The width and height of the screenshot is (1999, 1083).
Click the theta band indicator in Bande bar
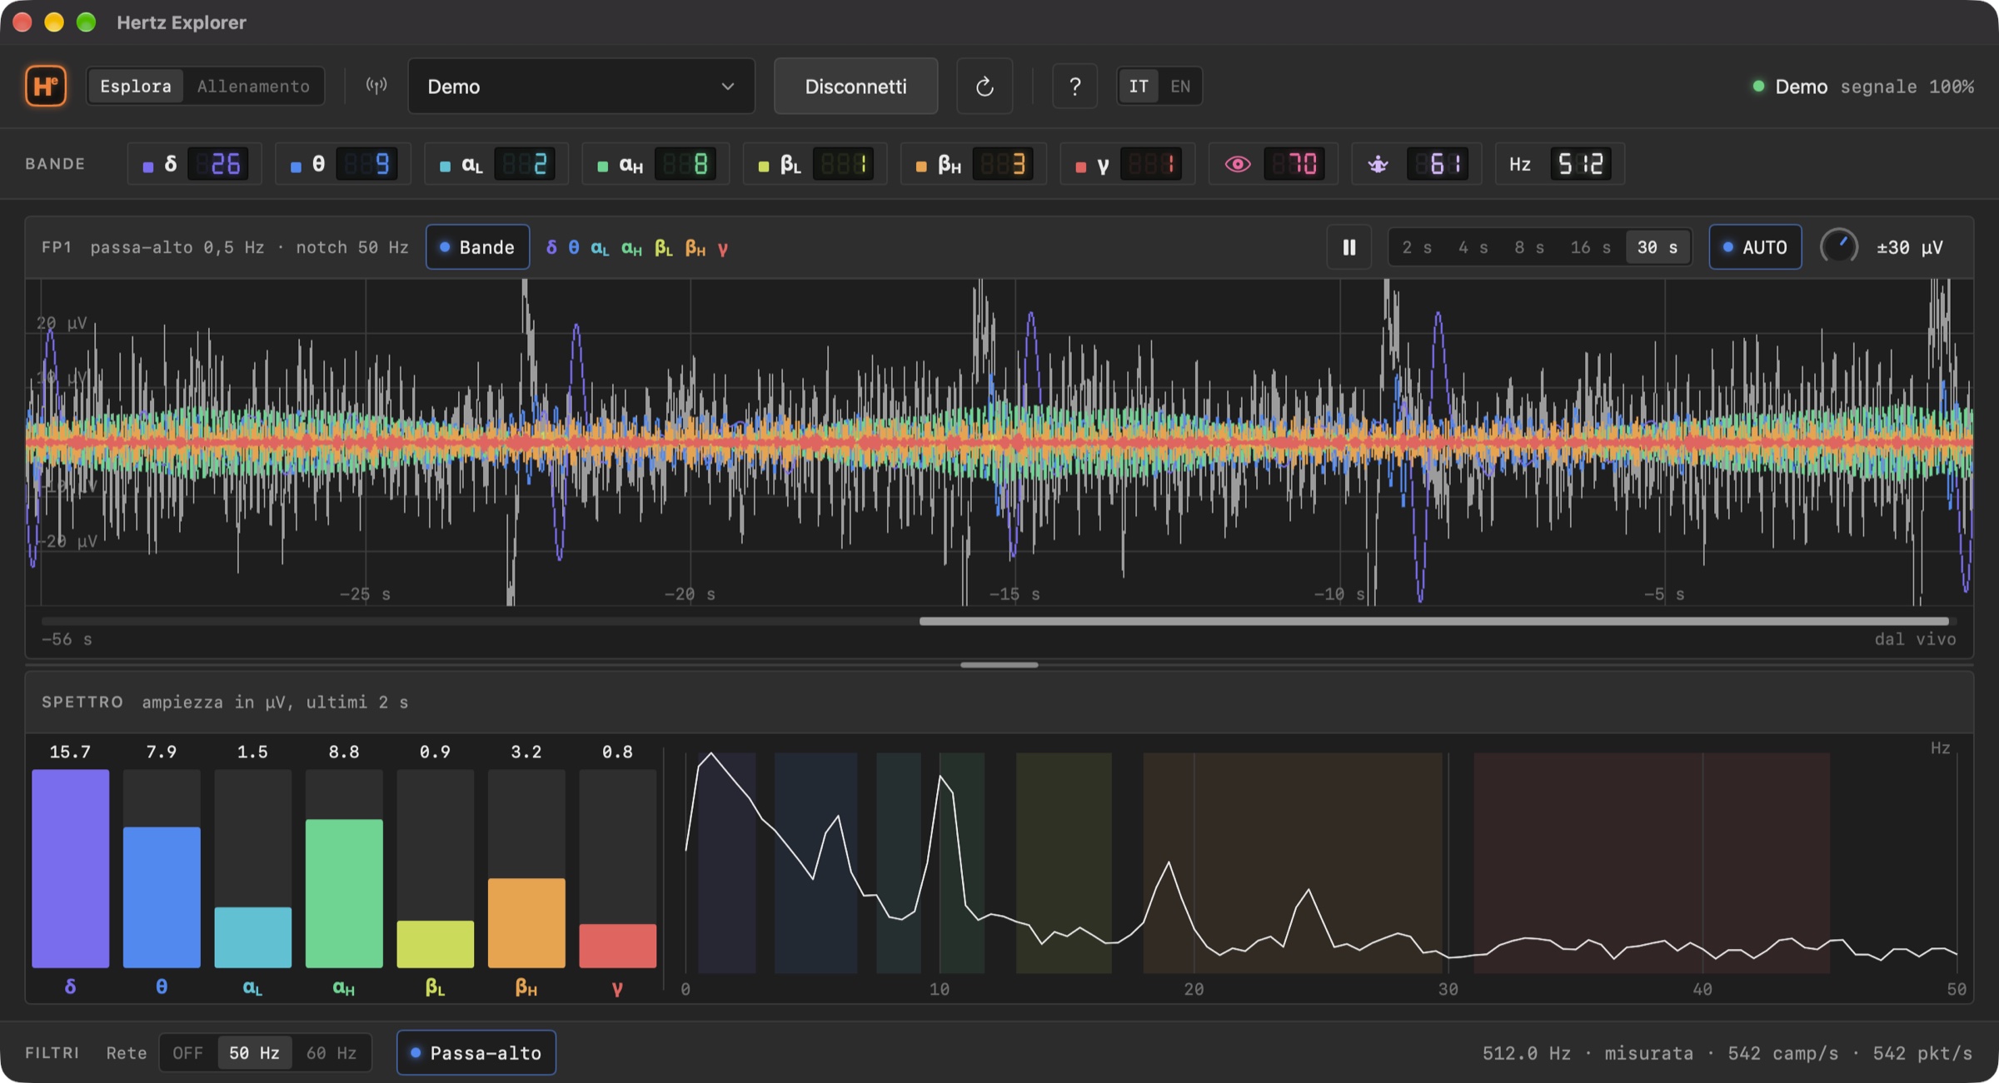343,164
